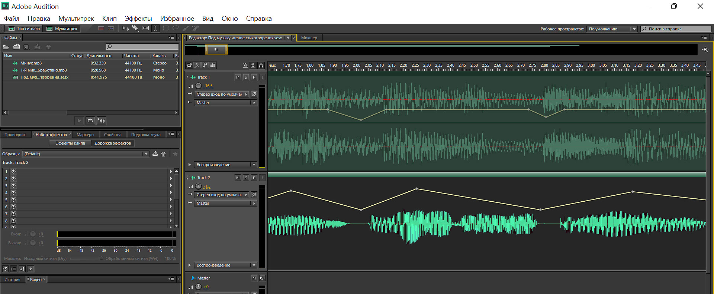Click the play button in Файлы panel
Viewport: 714px width, 294px height.
click(x=79, y=120)
